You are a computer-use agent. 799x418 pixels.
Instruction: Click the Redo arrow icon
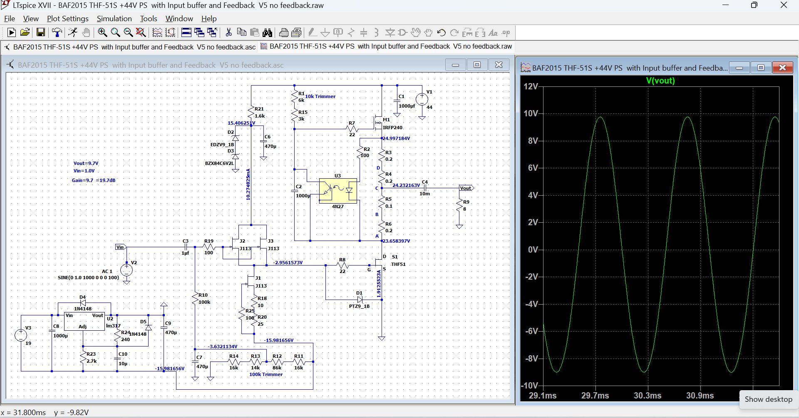tap(454, 32)
